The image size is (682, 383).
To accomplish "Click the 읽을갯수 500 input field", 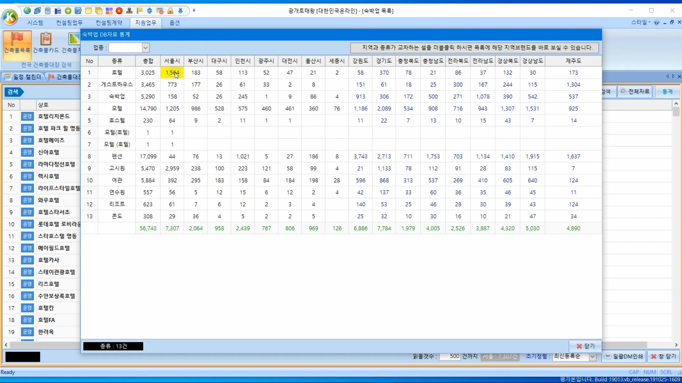I will tap(450, 356).
